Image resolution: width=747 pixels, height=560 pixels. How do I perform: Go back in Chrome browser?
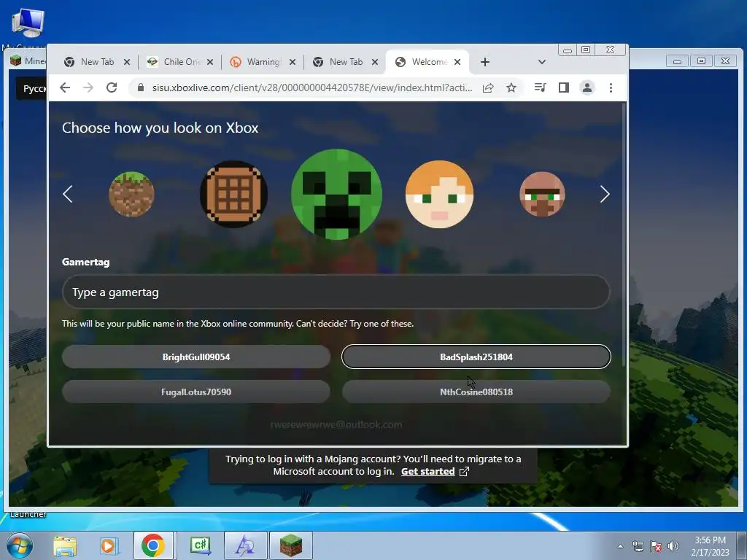(65, 87)
